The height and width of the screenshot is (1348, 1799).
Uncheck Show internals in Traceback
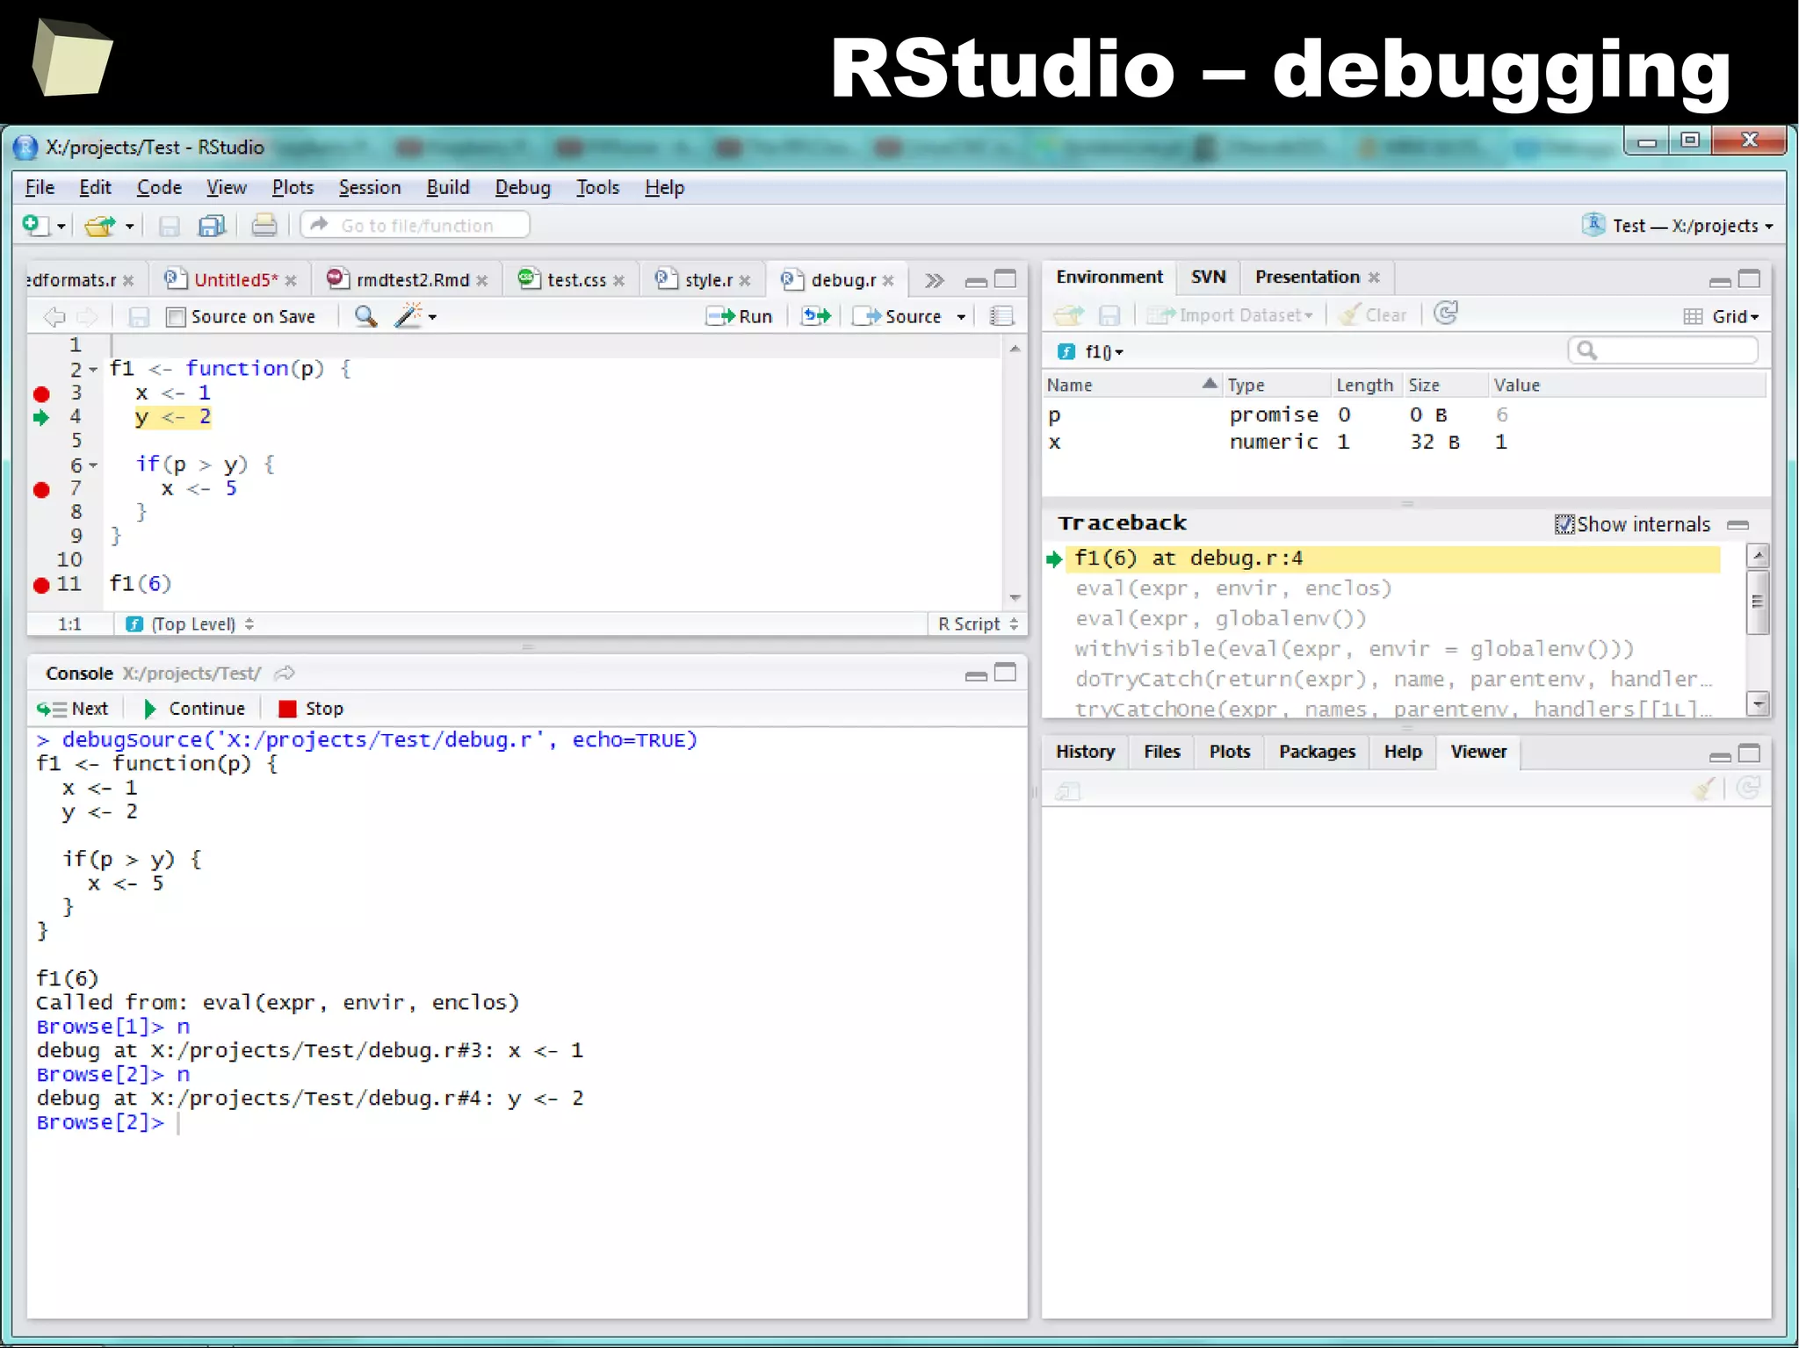[1564, 524]
